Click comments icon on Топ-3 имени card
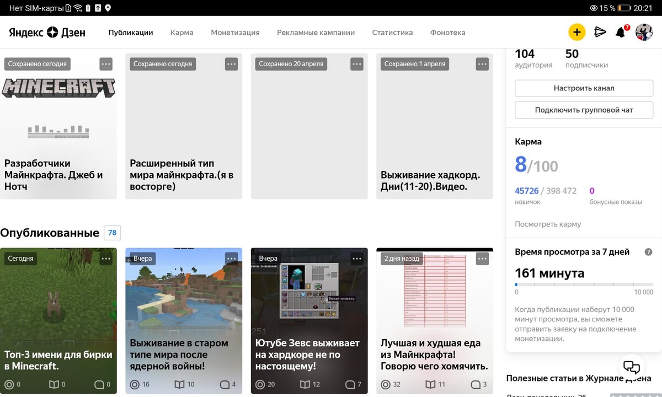Image resolution: width=662 pixels, height=397 pixels. coord(99,384)
